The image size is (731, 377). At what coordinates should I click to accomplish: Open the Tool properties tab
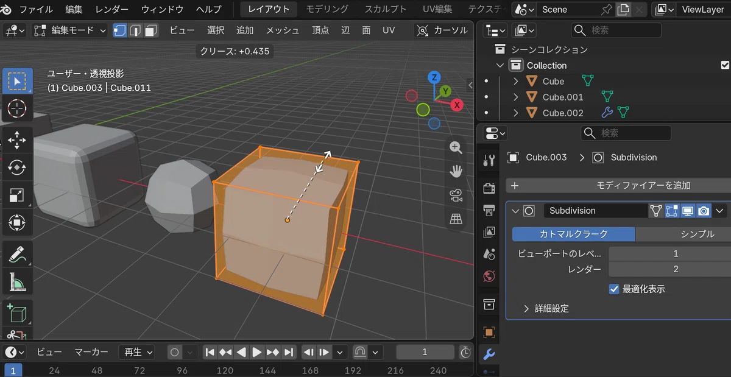[x=489, y=160]
